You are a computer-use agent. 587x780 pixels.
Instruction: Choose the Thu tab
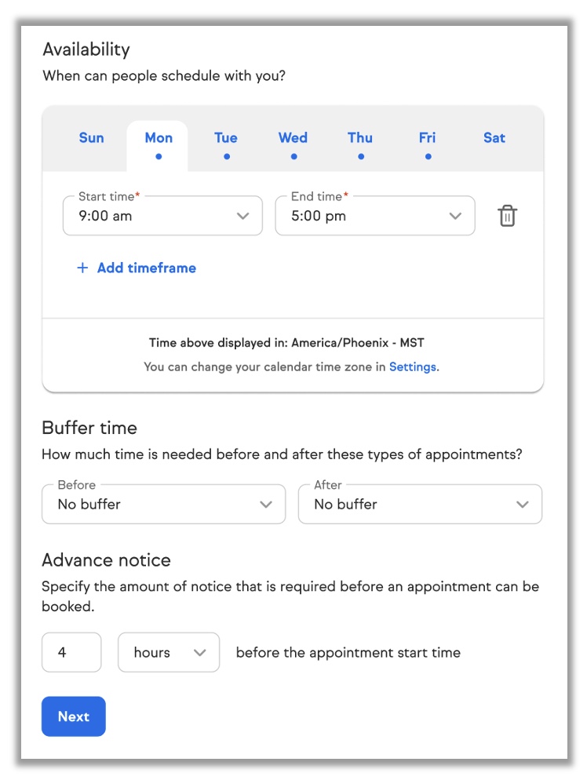click(x=360, y=138)
